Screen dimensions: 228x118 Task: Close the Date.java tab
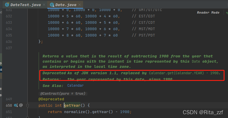80,5
